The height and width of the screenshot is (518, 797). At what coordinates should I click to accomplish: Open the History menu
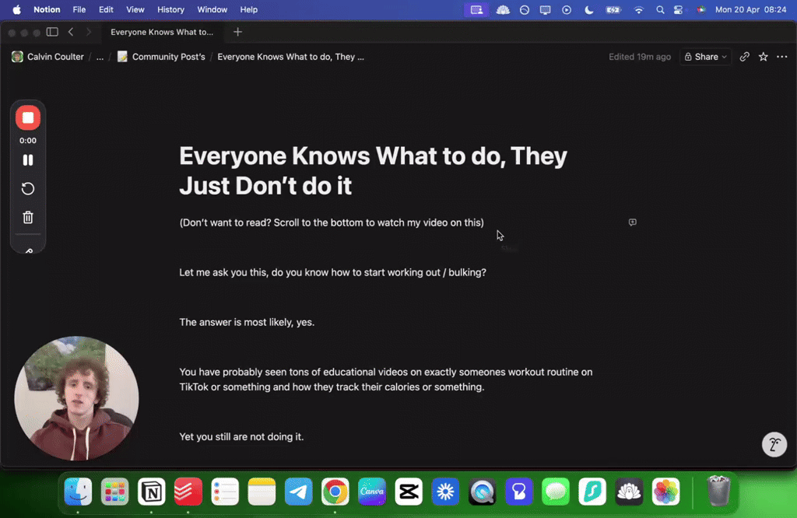170,9
